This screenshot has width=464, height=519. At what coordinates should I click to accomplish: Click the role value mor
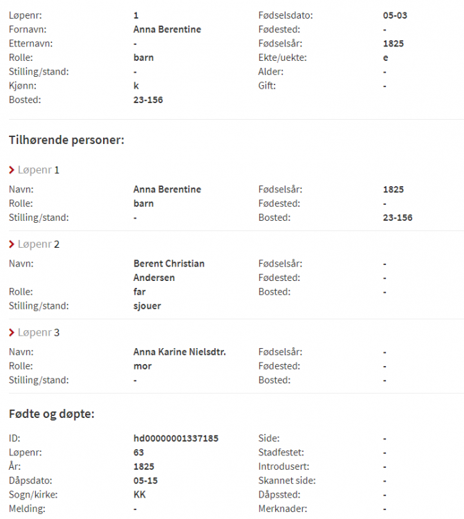pos(142,366)
